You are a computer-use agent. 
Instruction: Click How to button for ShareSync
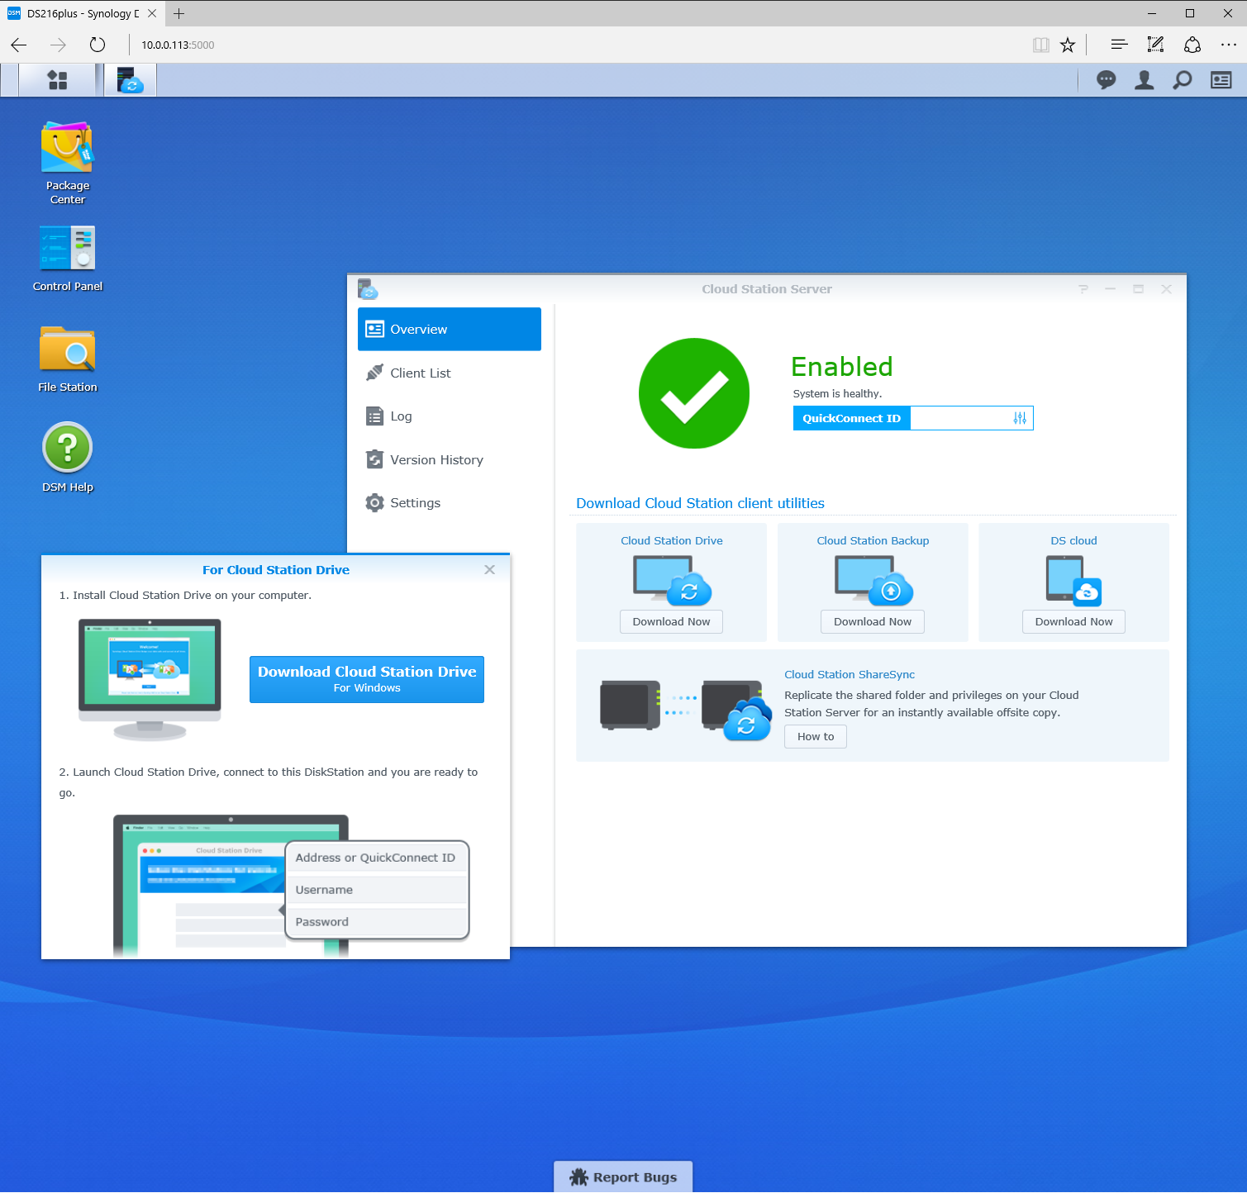[x=816, y=736]
